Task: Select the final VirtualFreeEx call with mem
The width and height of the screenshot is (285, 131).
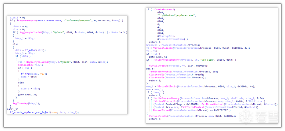Action: coord(192,116)
